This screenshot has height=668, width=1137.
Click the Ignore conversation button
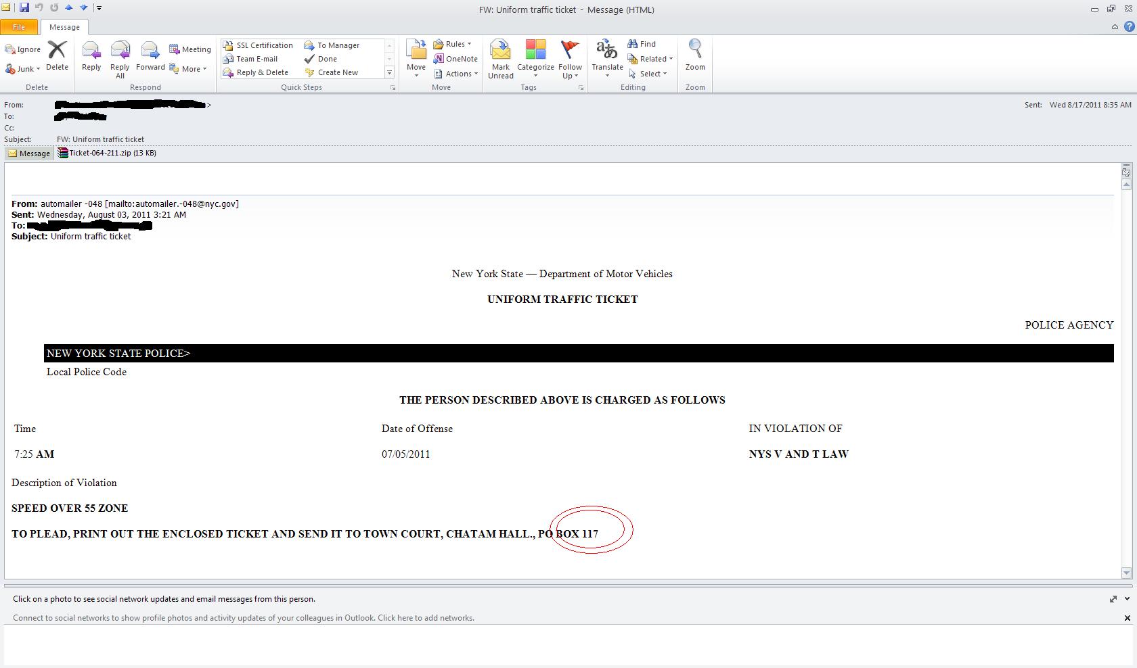[23, 49]
